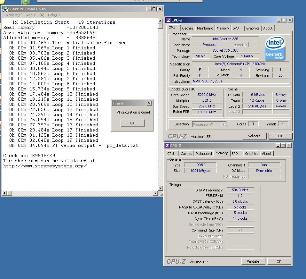This screenshot has width=306, height=279.
Task: Minimize the Super PI window
Action: 149,9
